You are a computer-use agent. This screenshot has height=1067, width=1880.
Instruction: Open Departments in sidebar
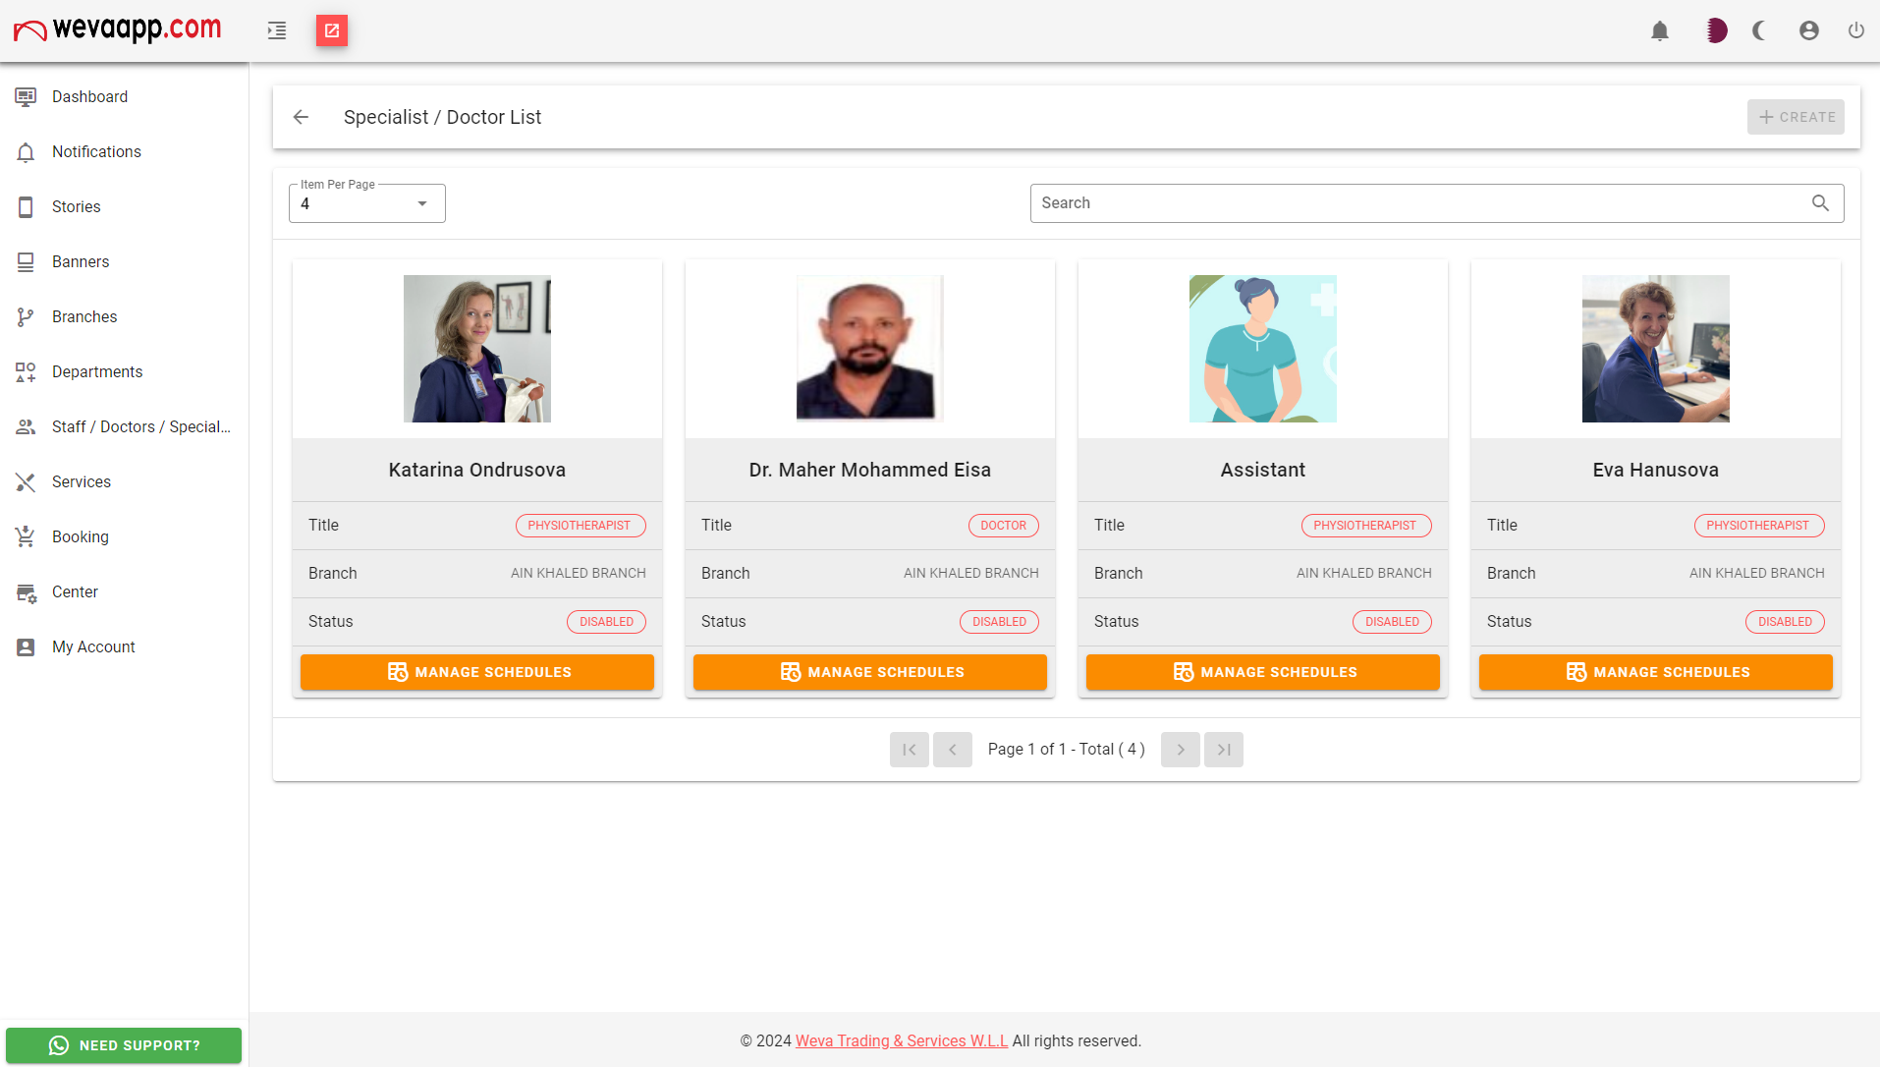pyautogui.click(x=124, y=371)
